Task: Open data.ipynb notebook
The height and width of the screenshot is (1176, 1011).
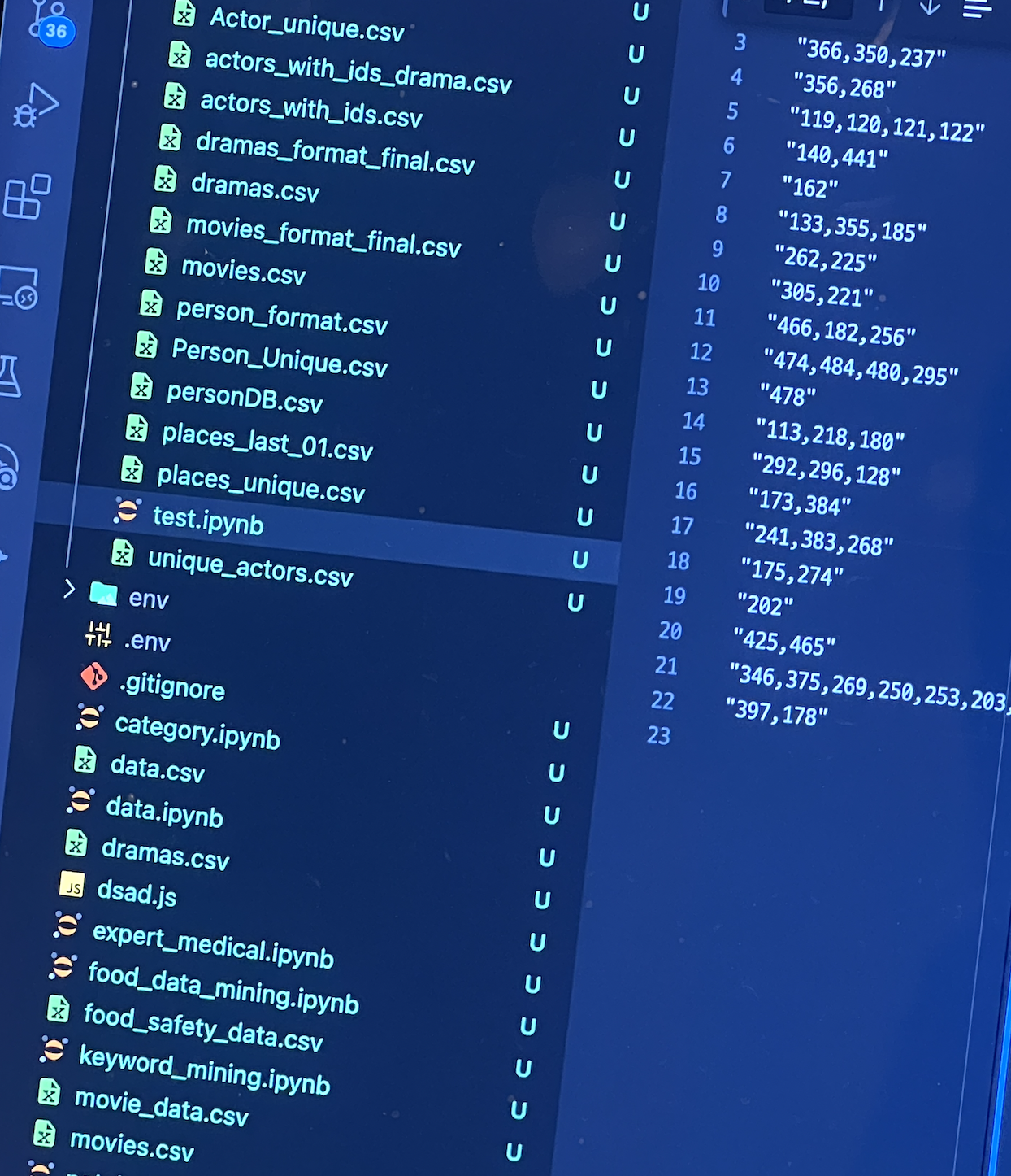Action: point(164,812)
